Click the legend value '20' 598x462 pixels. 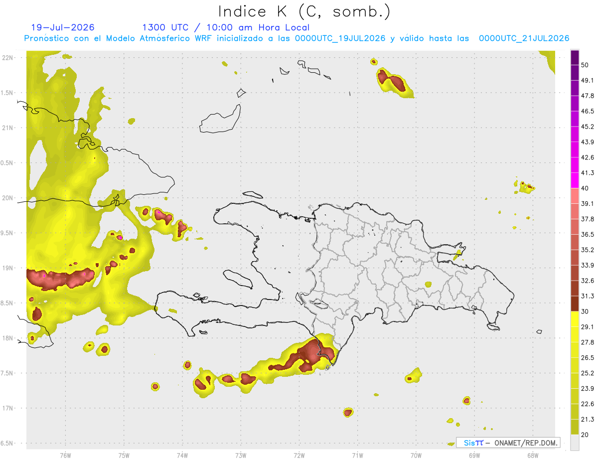coord(585,435)
